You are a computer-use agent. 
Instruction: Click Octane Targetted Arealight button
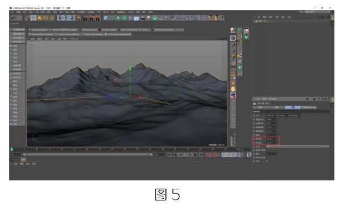tap(63, 30)
